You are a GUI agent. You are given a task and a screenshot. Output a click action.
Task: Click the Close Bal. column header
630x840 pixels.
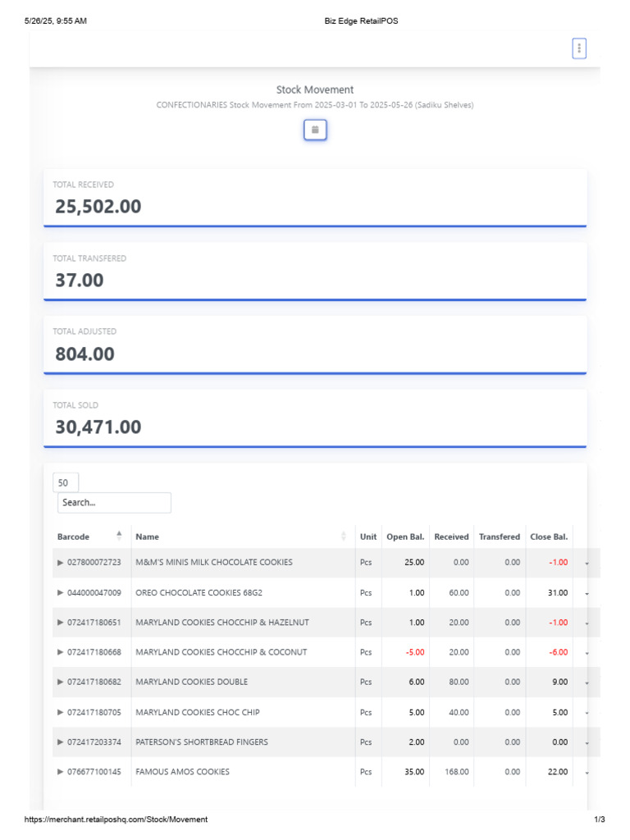tap(549, 536)
